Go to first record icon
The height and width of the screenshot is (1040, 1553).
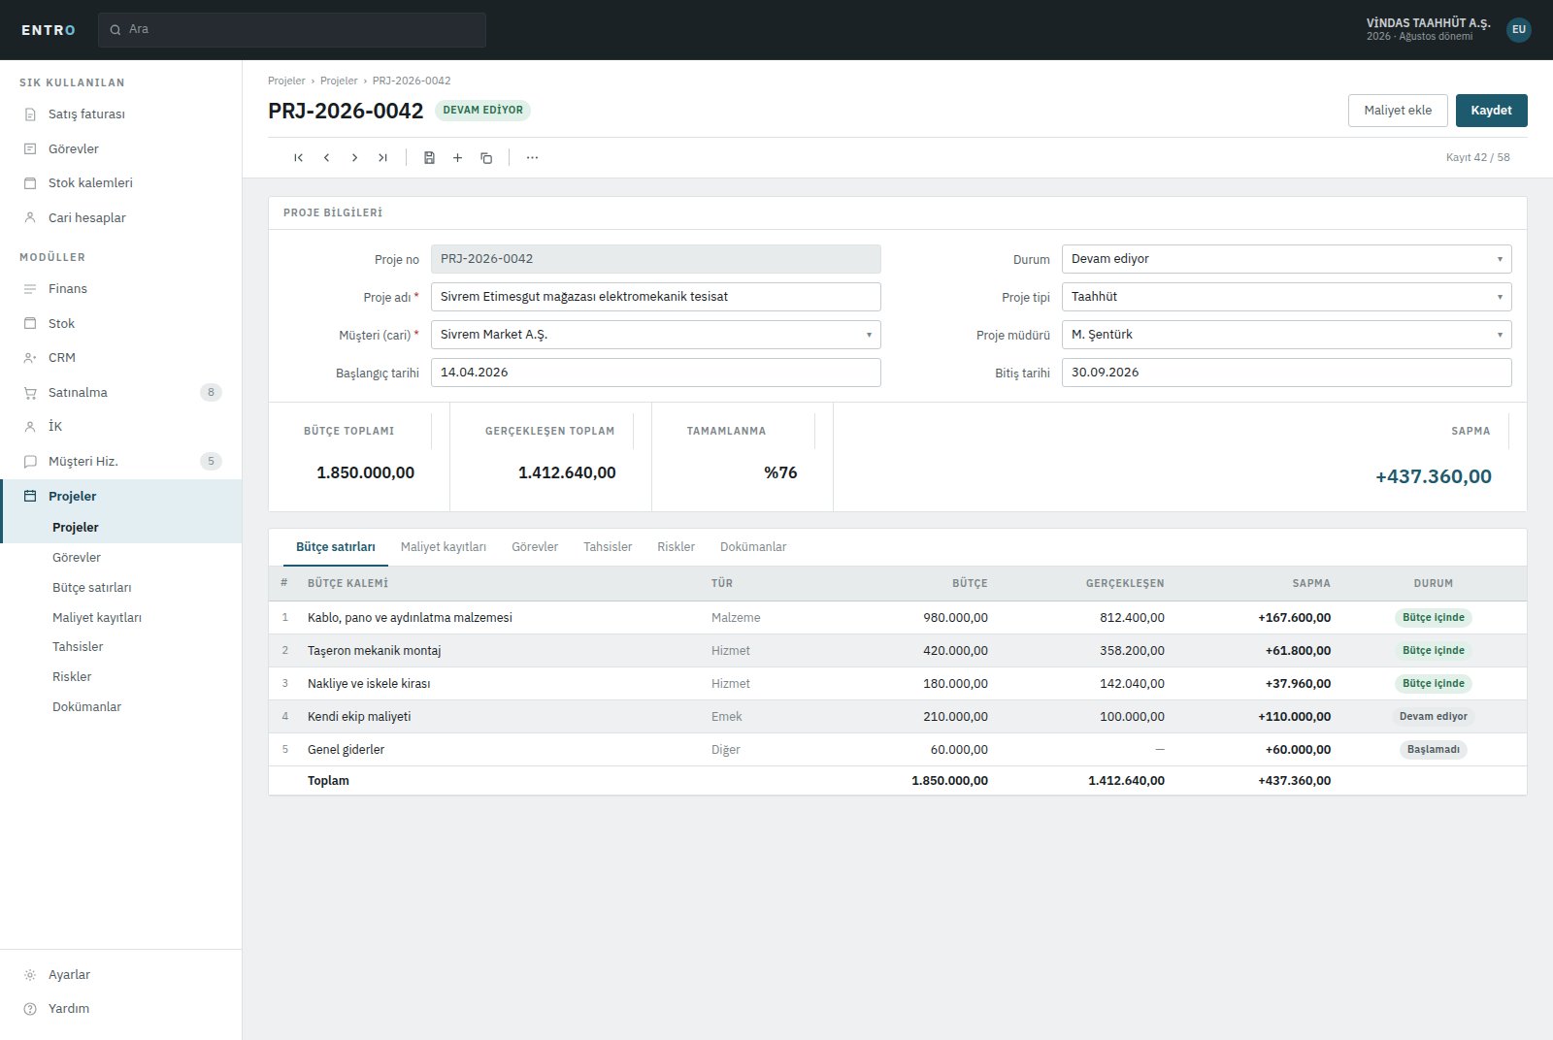pos(298,158)
